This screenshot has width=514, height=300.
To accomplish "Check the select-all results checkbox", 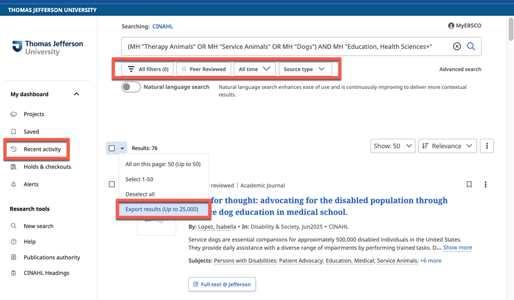I will click(x=112, y=148).
